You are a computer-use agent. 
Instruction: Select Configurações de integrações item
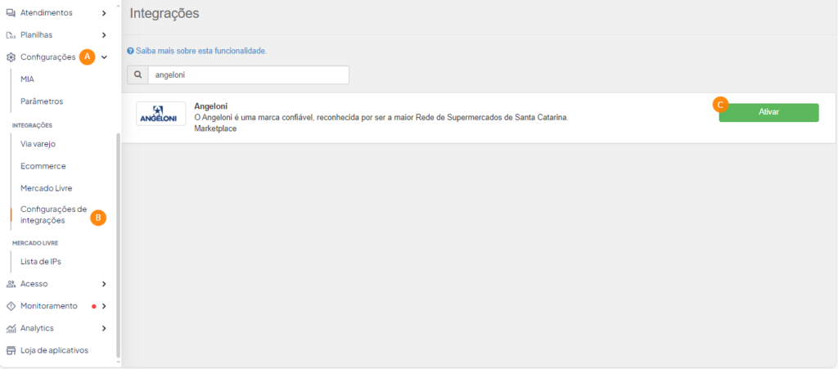pos(53,214)
